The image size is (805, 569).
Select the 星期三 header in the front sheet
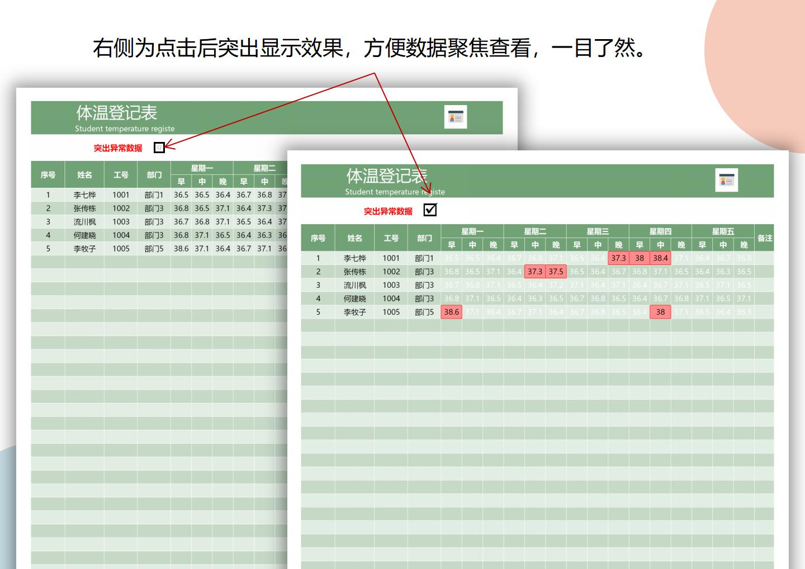(598, 231)
